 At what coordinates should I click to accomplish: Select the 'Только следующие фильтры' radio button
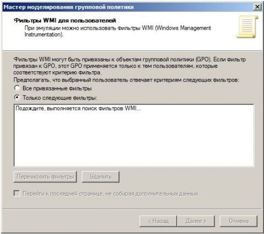pyautogui.click(x=17, y=98)
